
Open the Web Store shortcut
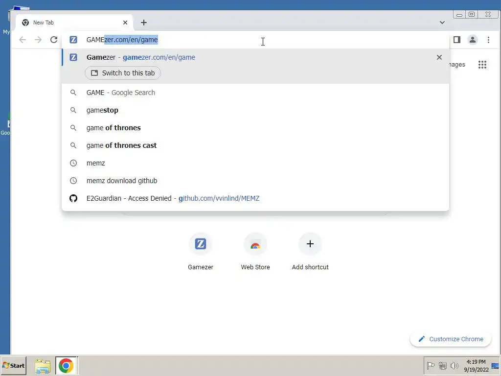tap(255, 252)
